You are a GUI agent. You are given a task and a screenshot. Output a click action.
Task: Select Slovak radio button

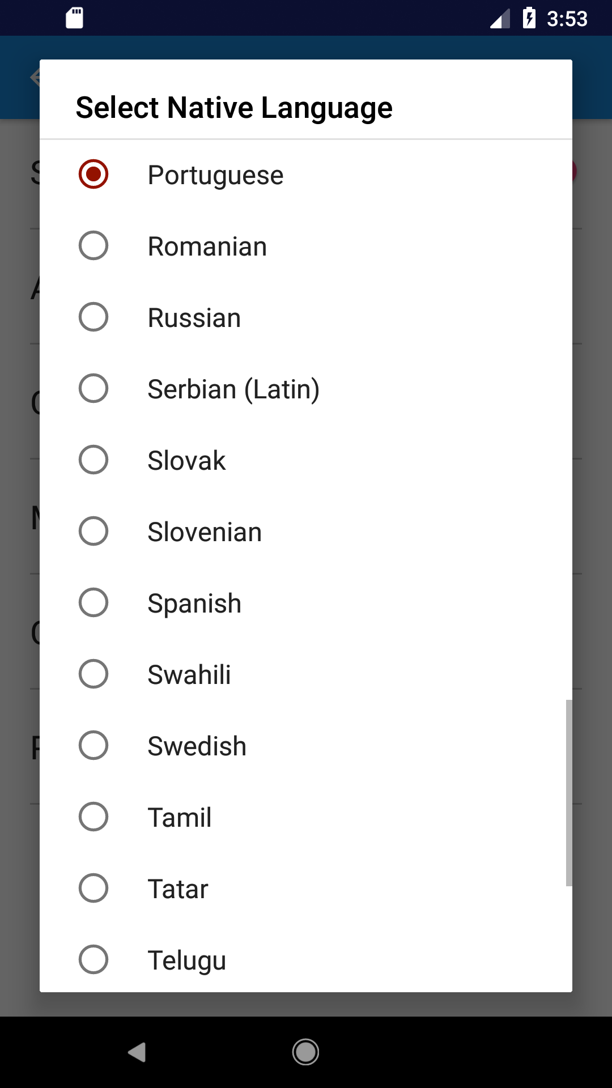[x=93, y=460]
